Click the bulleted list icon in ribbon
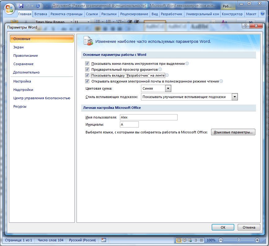 [98, 21]
